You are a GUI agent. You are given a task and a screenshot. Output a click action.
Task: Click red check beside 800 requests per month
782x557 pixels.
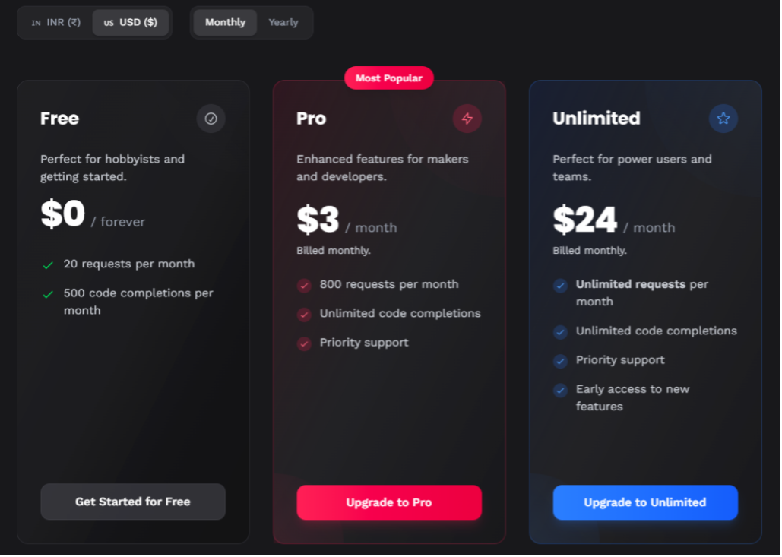pos(304,286)
